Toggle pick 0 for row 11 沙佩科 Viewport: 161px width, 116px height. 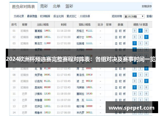click(x=146, y=94)
